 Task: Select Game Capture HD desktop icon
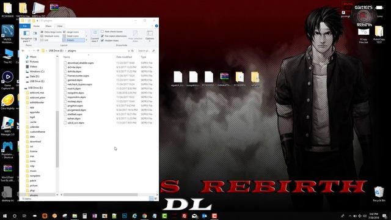[x=7, y=80]
